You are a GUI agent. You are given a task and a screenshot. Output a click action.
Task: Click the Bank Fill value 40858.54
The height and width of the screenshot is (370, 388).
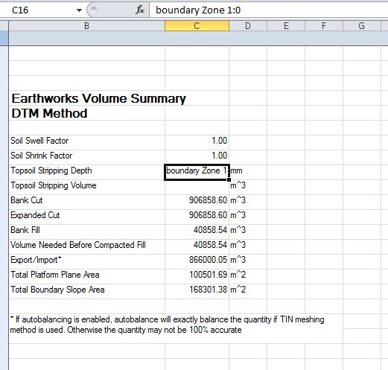(x=210, y=230)
